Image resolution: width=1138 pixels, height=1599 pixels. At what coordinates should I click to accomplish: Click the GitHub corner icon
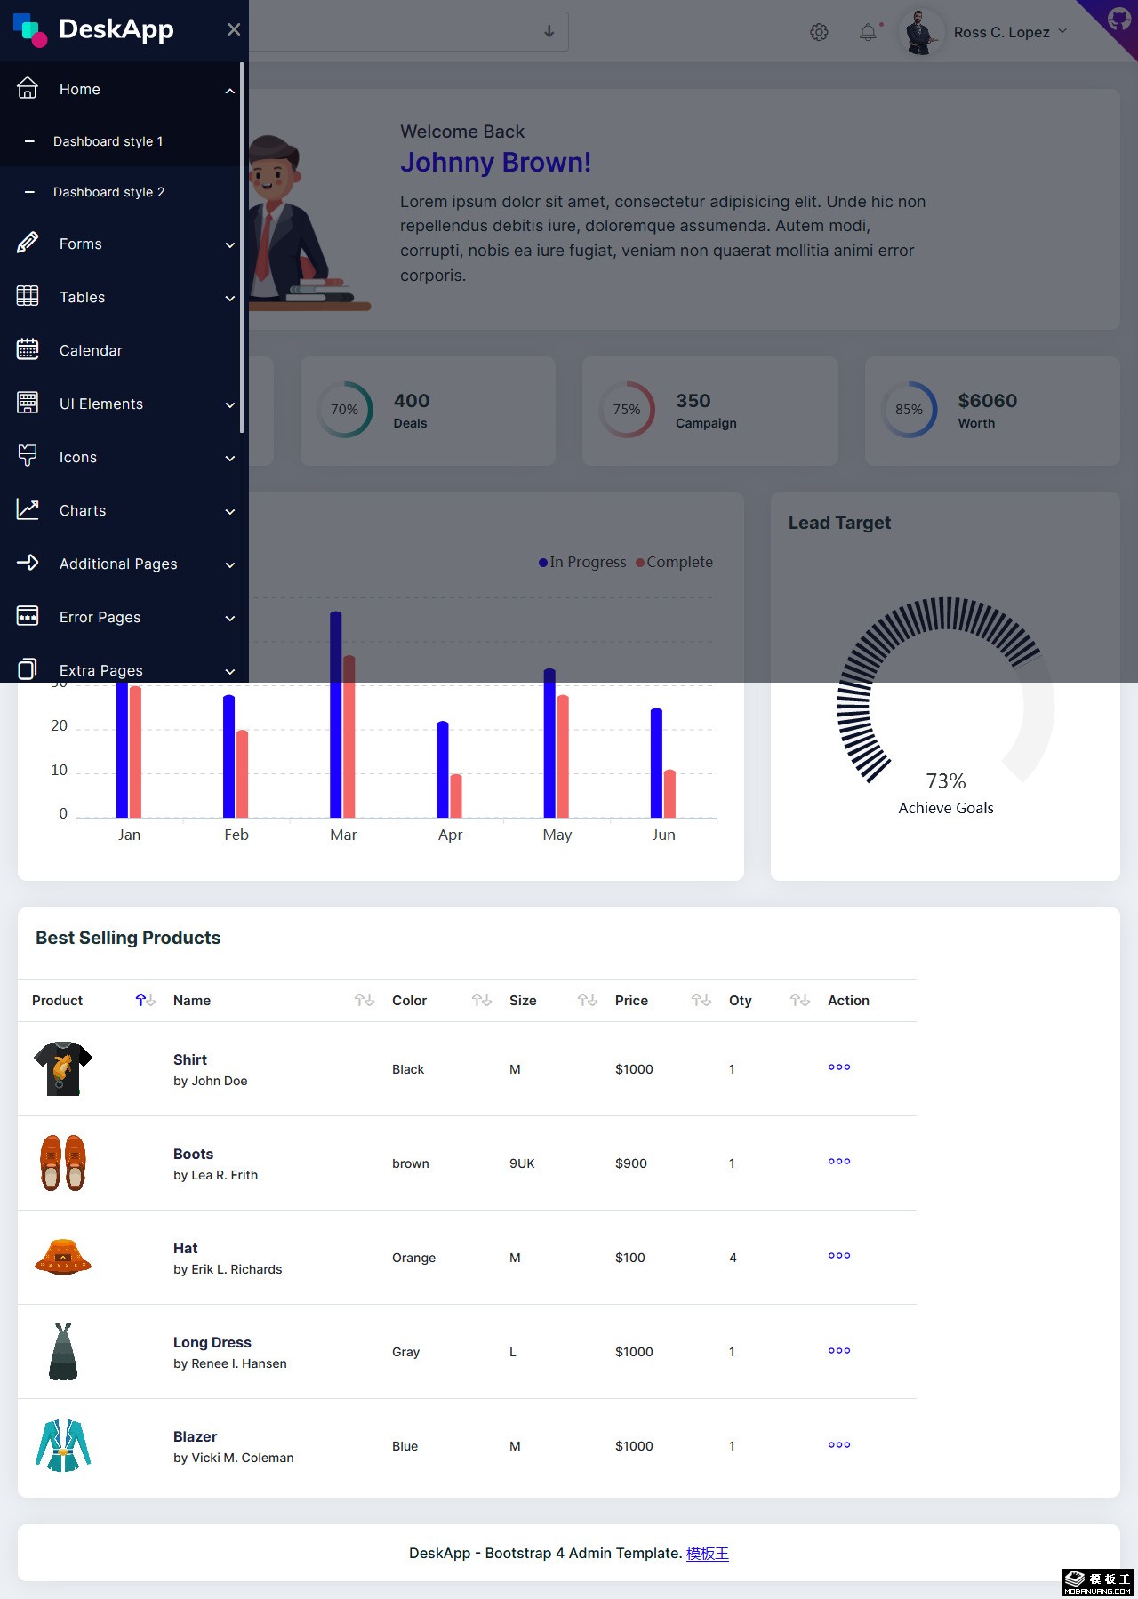(1118, 18)
